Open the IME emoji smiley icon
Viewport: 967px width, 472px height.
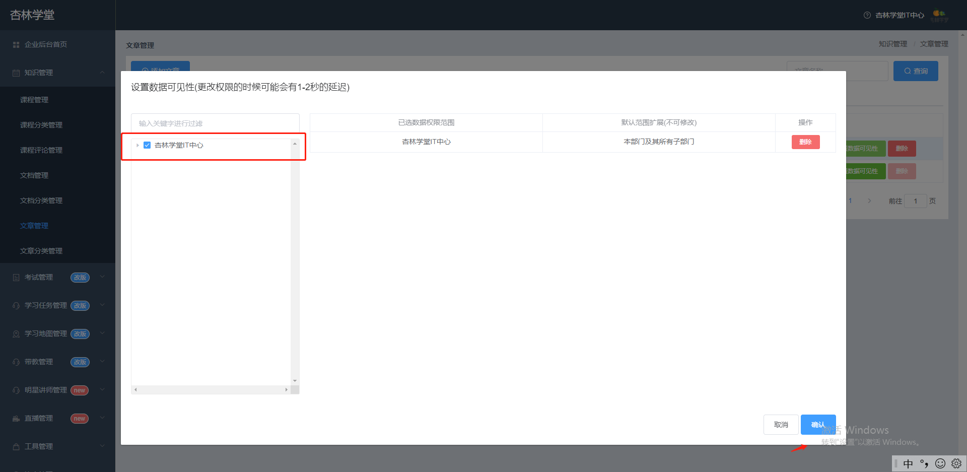940,463
